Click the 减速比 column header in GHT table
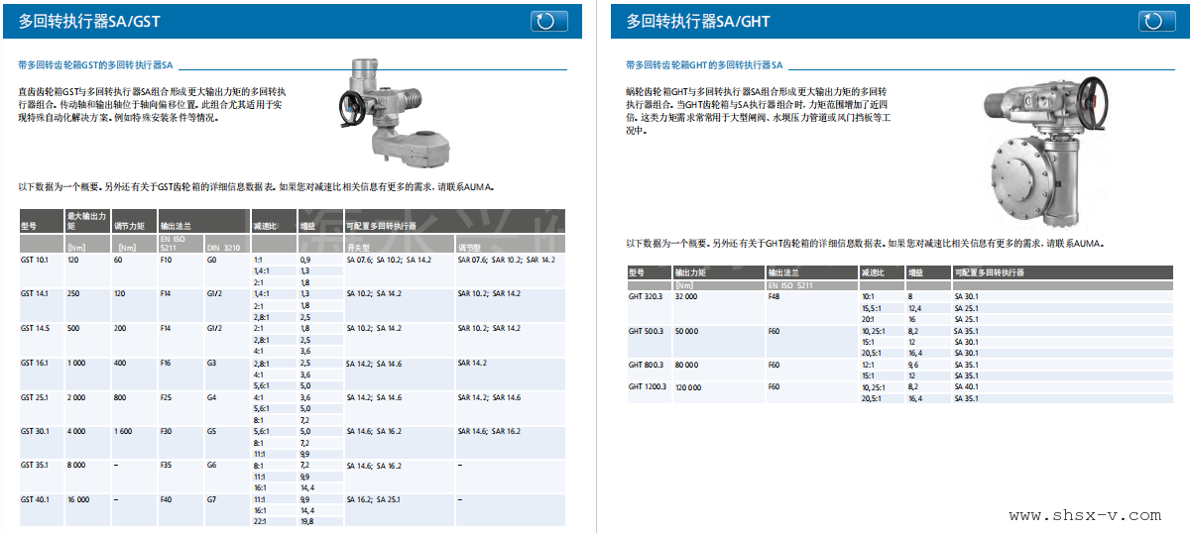The width and height of the screenshot is (1193, 533). click(873, 272)
